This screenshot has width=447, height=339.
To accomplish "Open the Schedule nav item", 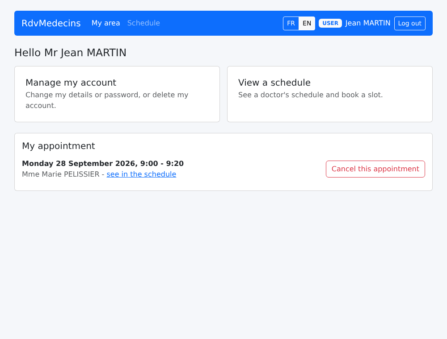I will (143, 23).
